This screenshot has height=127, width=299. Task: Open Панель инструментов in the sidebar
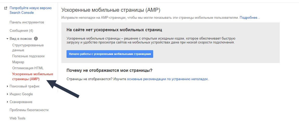[x=27, y=22]
